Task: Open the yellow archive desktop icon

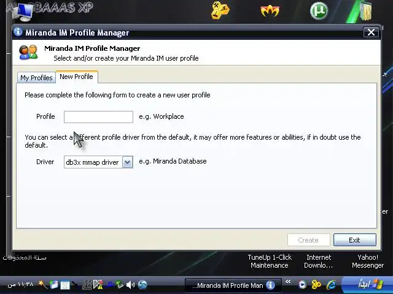Action: (x=366, y=11)
